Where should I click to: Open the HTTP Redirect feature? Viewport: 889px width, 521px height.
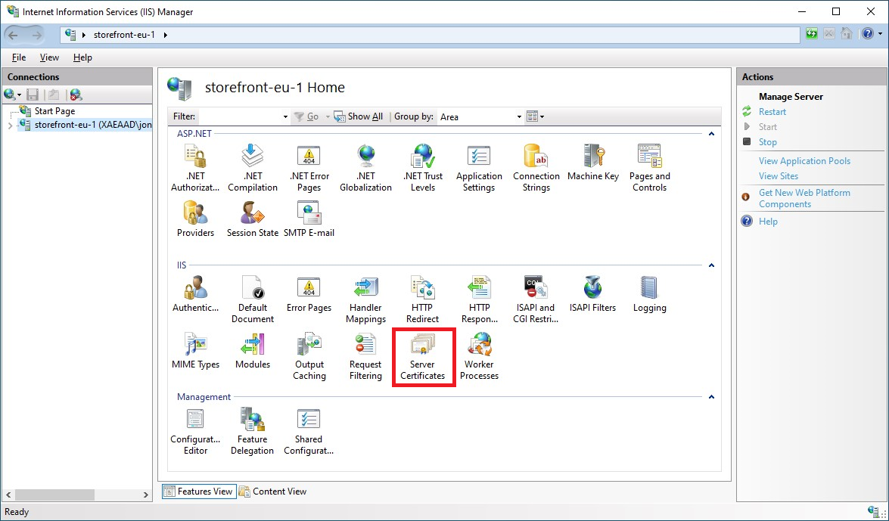422,299
